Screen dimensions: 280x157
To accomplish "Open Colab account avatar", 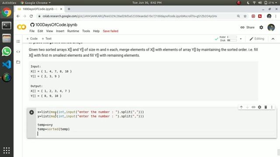I will pyautogui.click(x=271, y=27).
